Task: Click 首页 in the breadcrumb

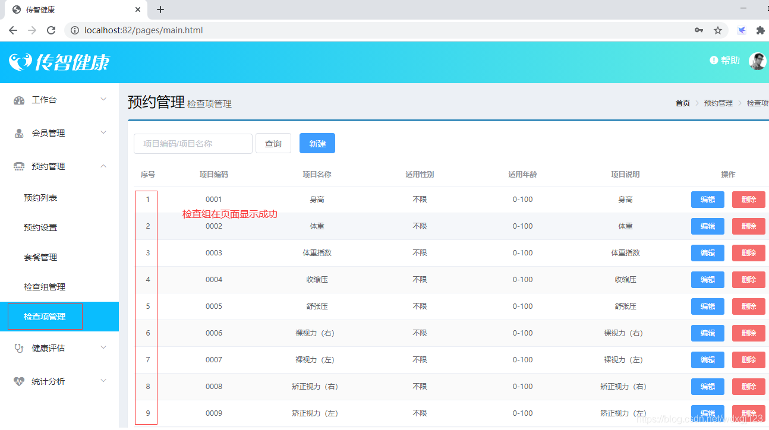Action: (x=683, y=103)
